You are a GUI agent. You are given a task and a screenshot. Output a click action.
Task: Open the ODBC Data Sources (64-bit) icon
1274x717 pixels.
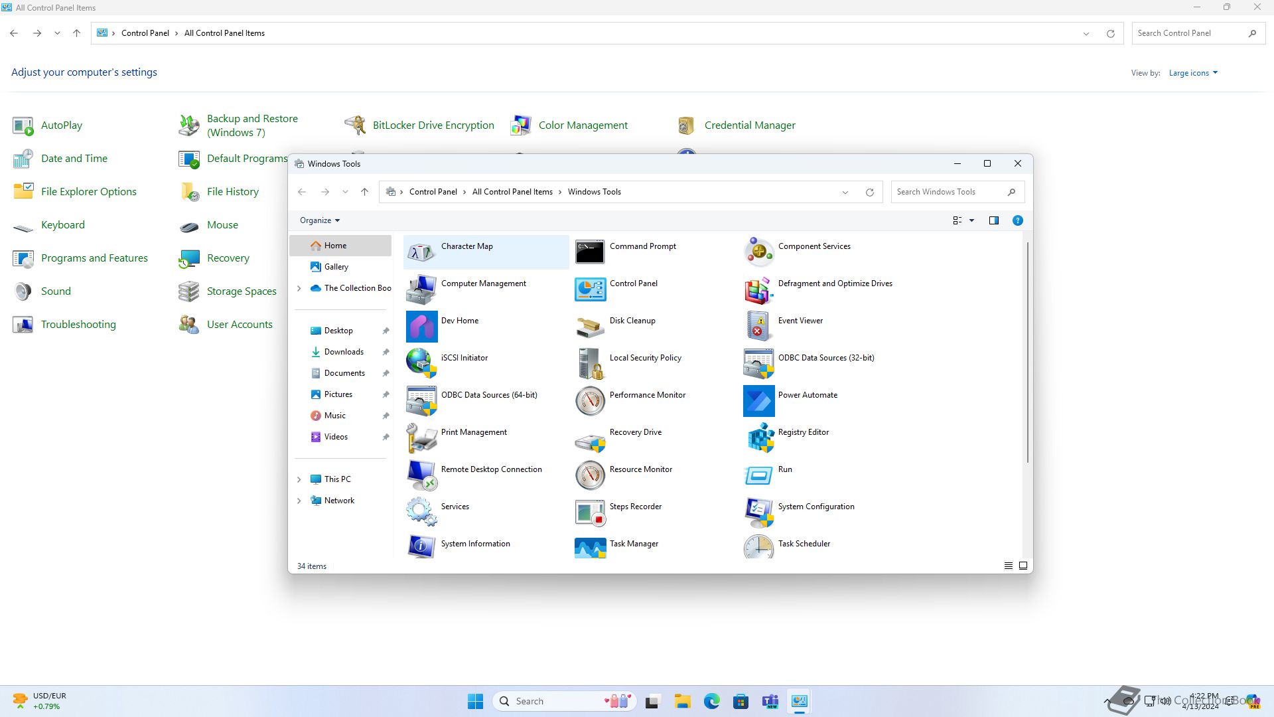coord(421,401)
